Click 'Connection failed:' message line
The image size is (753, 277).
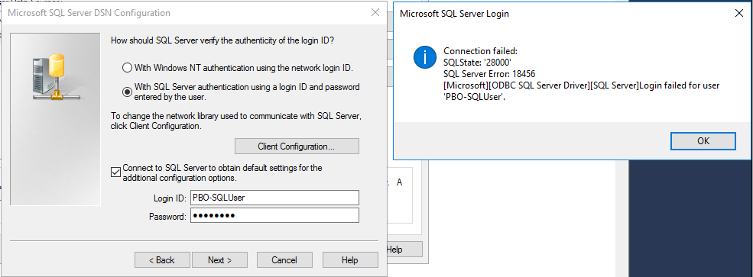click(480, 51)
